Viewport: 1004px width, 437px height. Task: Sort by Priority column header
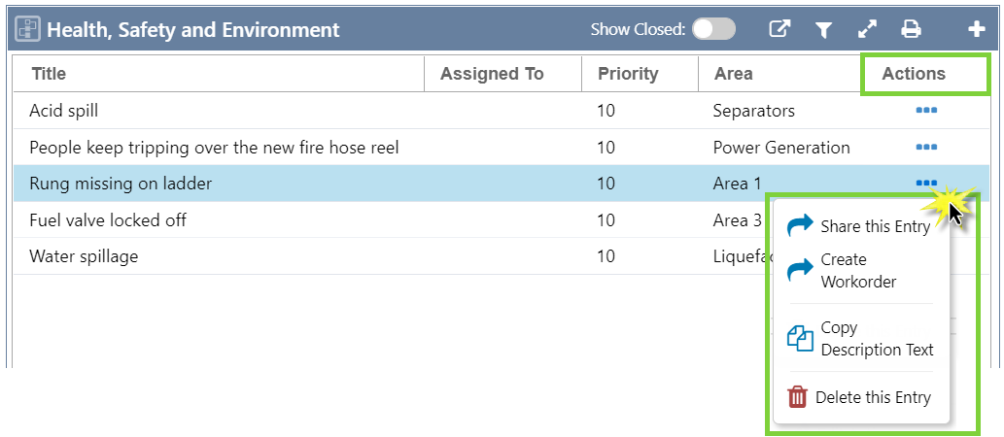point(628,73)
